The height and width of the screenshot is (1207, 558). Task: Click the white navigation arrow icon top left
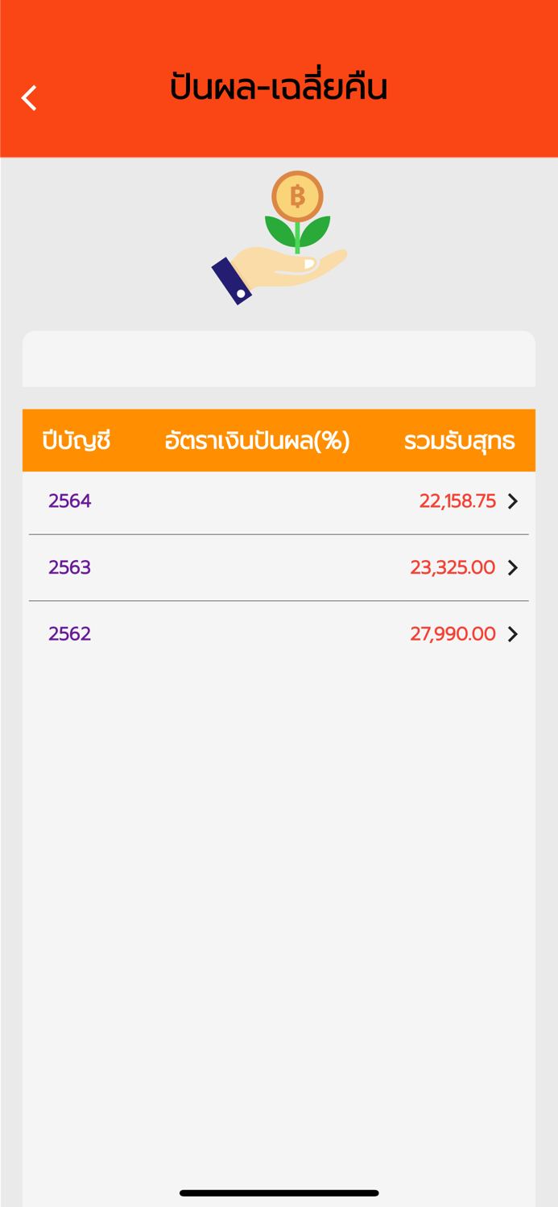coord(29,97)
